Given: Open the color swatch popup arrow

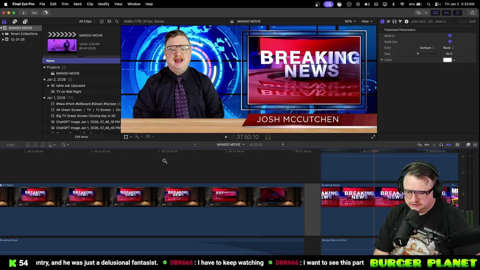Looking at the screenshot, I should coord(454,60).
